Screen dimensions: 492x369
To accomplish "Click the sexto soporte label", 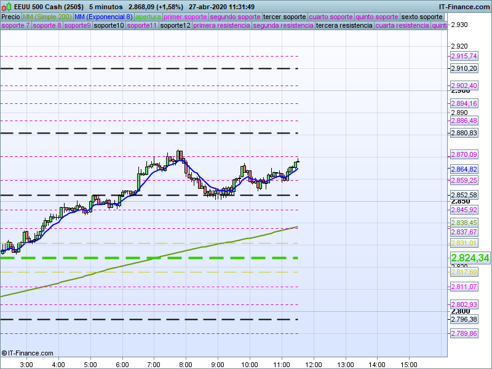I will [x=422, y=17].
